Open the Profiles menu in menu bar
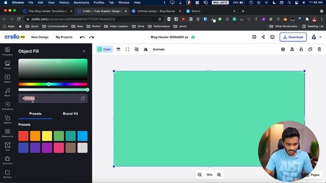326x183 pixels. [x=99, y=3]
